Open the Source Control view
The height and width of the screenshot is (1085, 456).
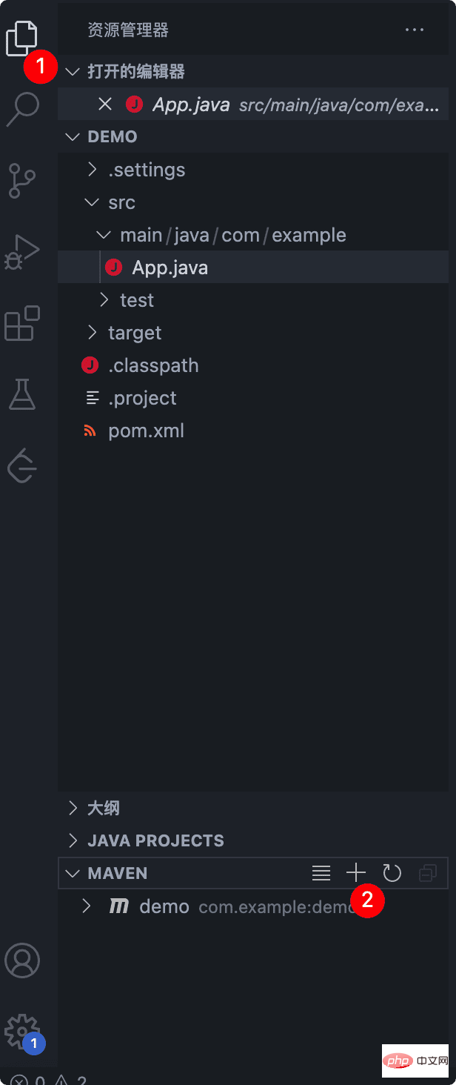click(x=22, y=181)
